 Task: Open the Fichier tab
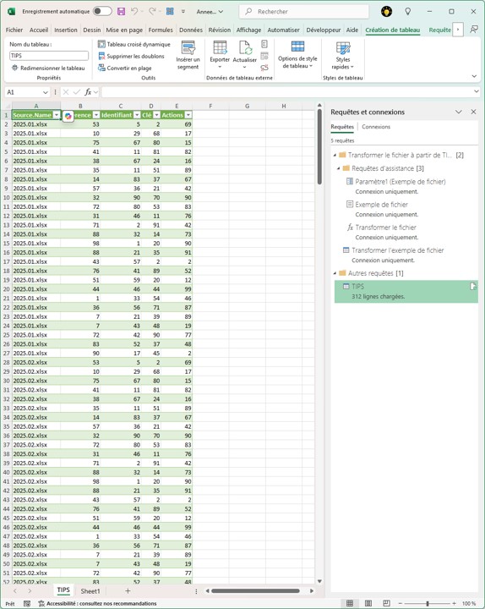[x=14, y=30]
